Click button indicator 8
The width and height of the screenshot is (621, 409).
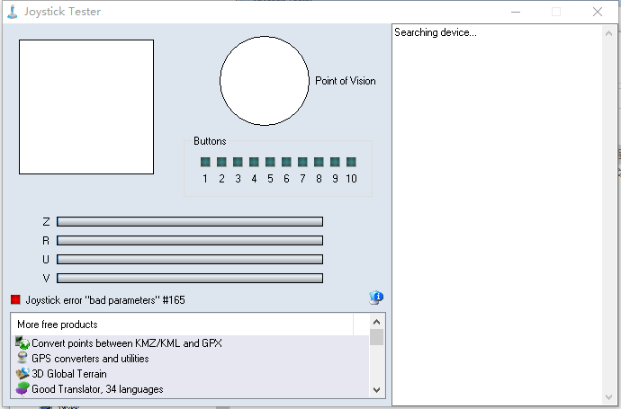(319, 162)
